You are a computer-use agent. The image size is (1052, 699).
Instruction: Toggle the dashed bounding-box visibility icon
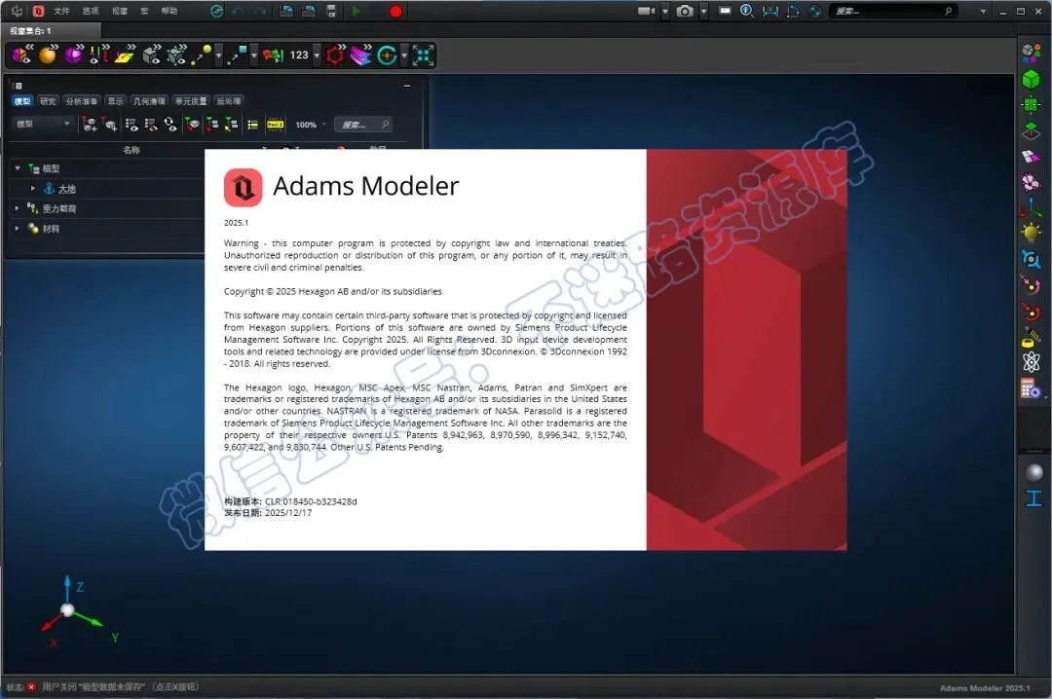(177, 55)
